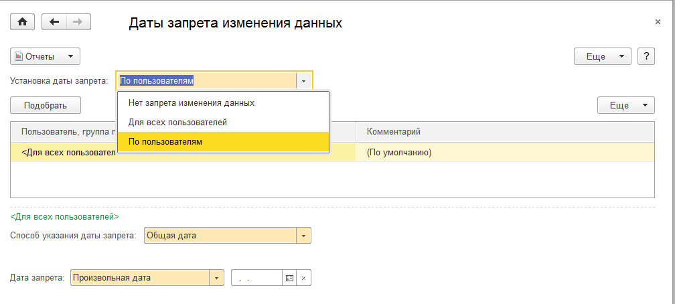
Task: Open calendar picker for the date field
Action: point(289,278)
